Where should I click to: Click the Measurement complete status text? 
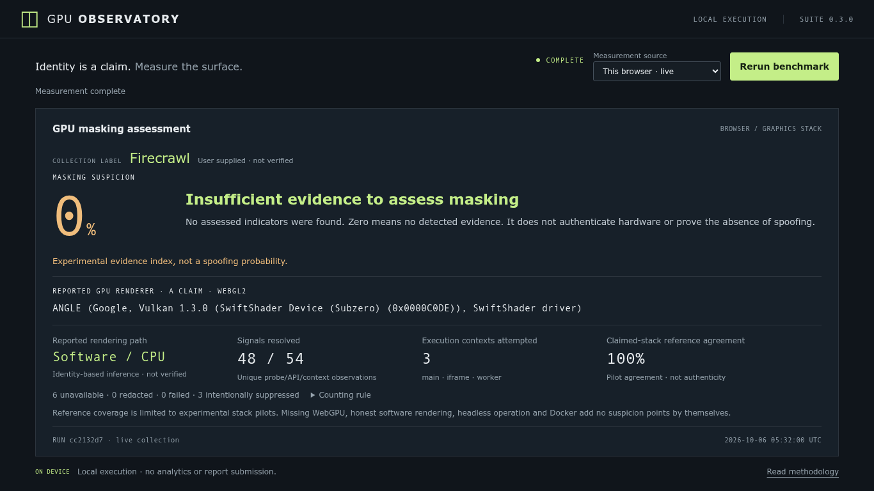[80, 91]
